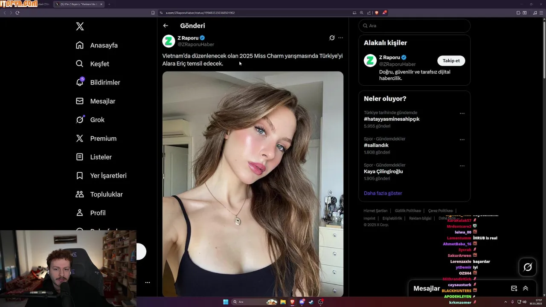Select the X'te Z Raporu browser tab
The image size is (546, 307).
tap(78, 4)
